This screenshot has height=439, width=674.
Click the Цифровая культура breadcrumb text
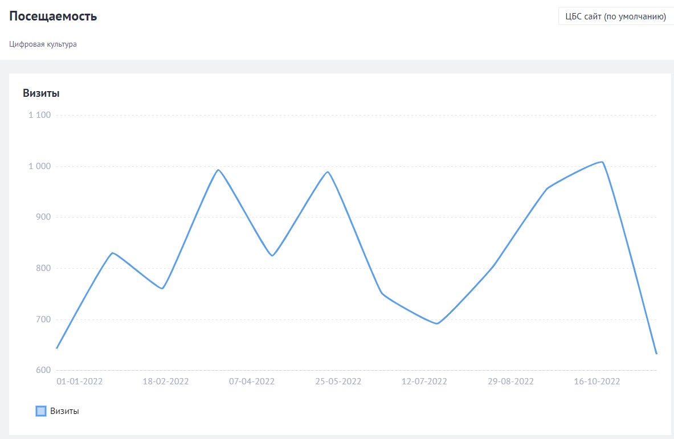tap(43, 44)
